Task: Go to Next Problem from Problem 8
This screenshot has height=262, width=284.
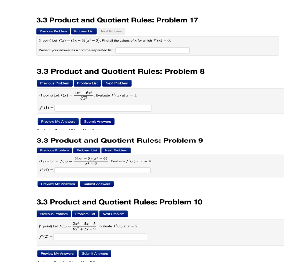Action: click(x=116, y=83)
